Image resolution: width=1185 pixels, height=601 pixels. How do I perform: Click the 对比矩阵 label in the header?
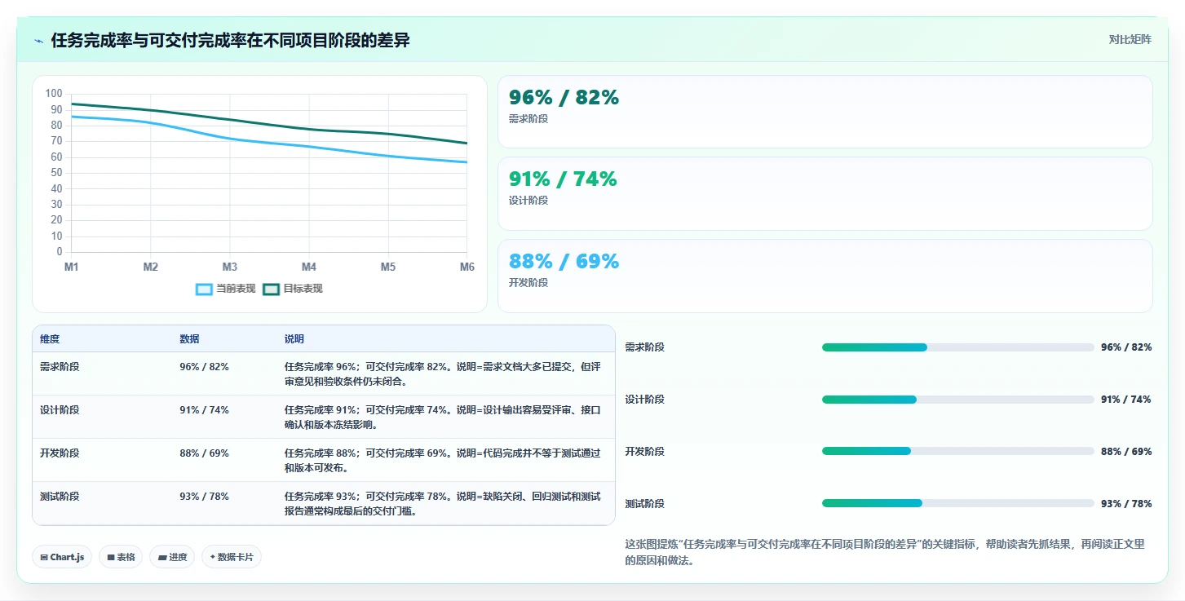1130,40
